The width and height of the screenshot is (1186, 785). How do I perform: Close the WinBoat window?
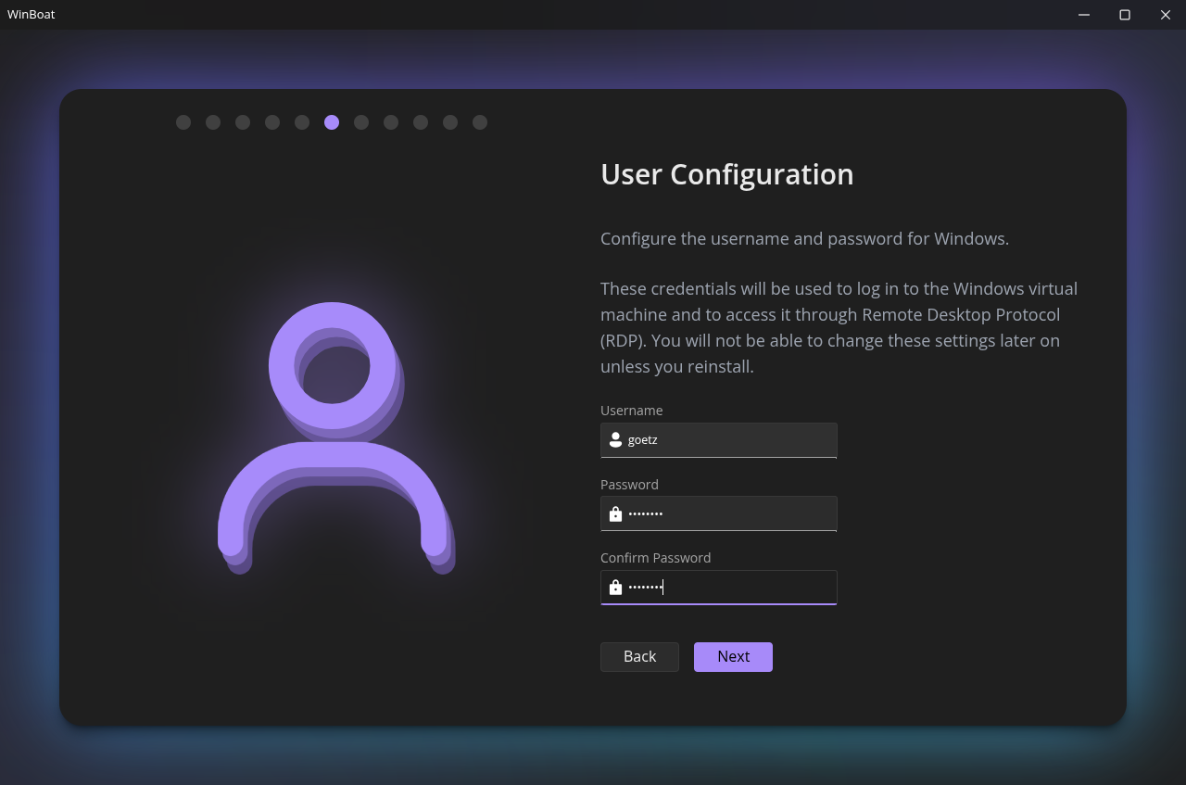(1166, 15)
